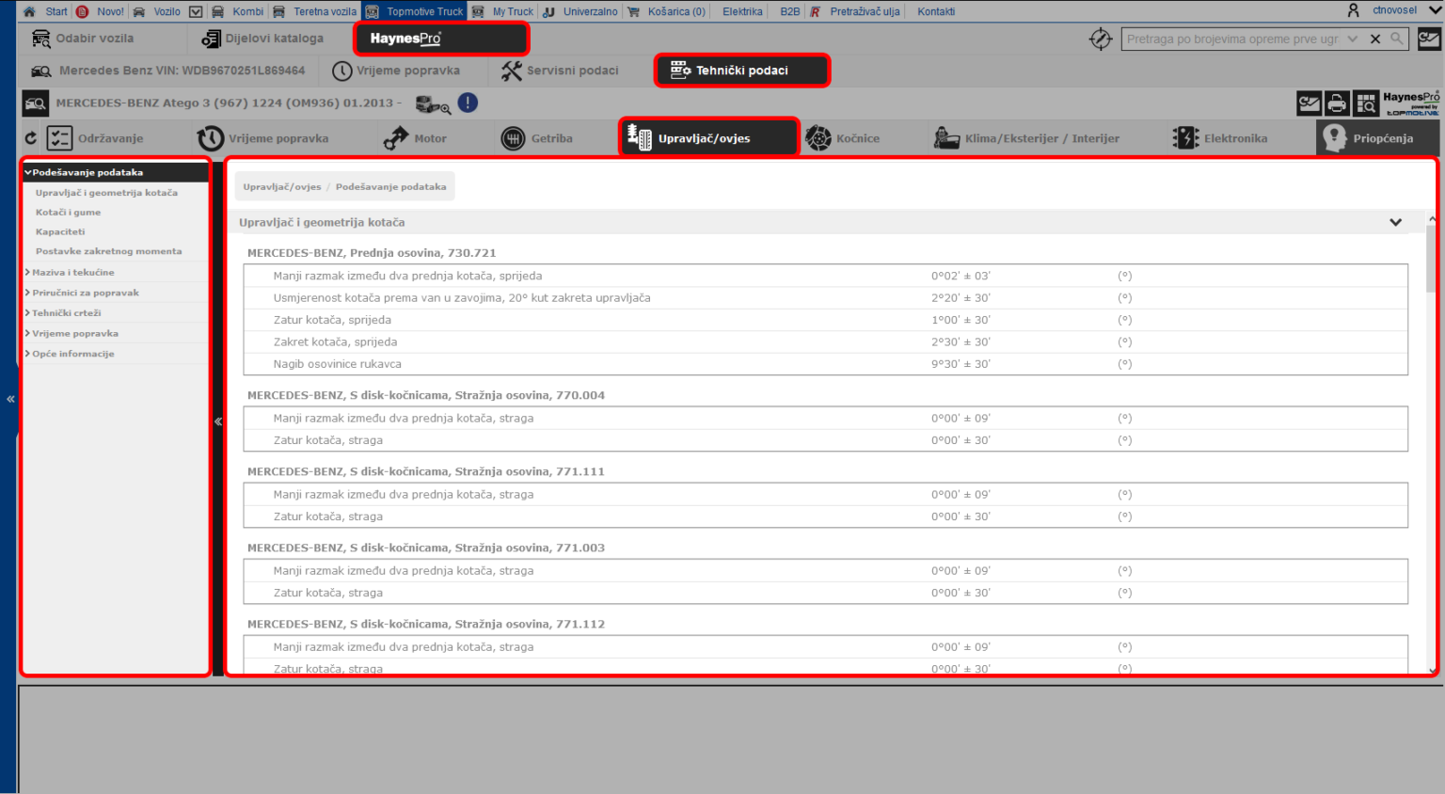
Task: Open the Košarica (0) cart
Action: (x=666, y=11)
